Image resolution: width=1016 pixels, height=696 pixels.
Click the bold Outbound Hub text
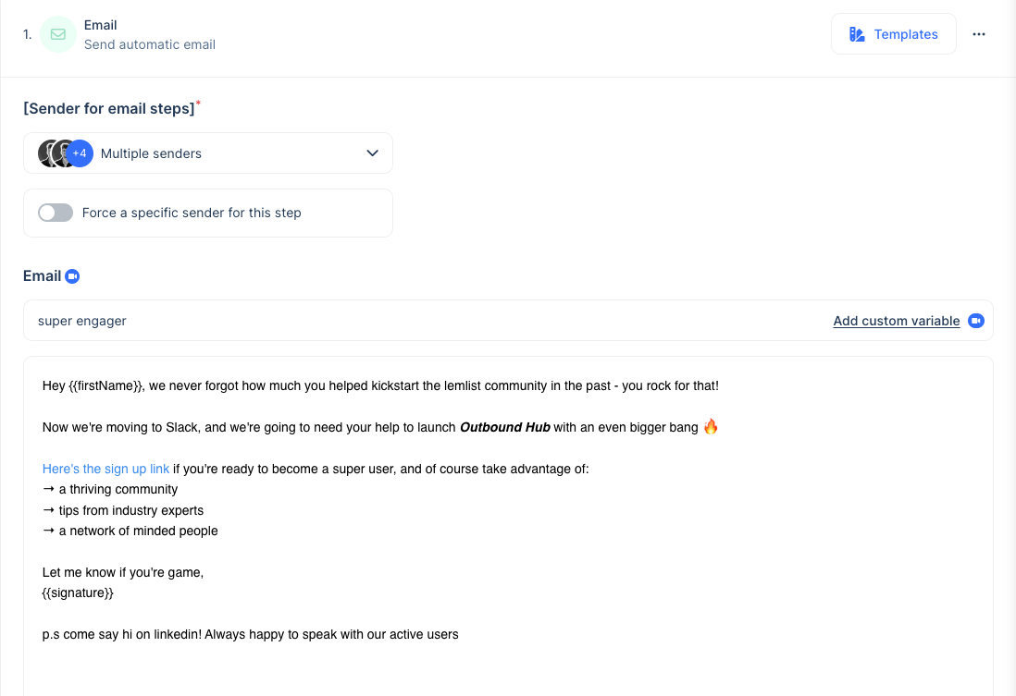(x=504, y=427)
